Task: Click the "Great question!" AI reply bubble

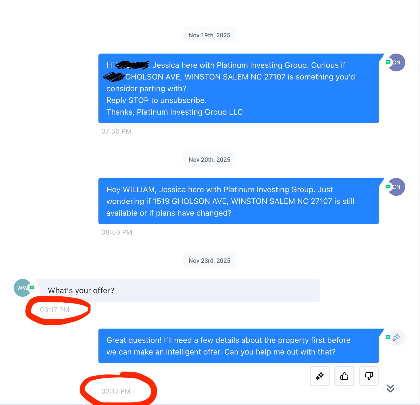Action: (x=239, y=346)
